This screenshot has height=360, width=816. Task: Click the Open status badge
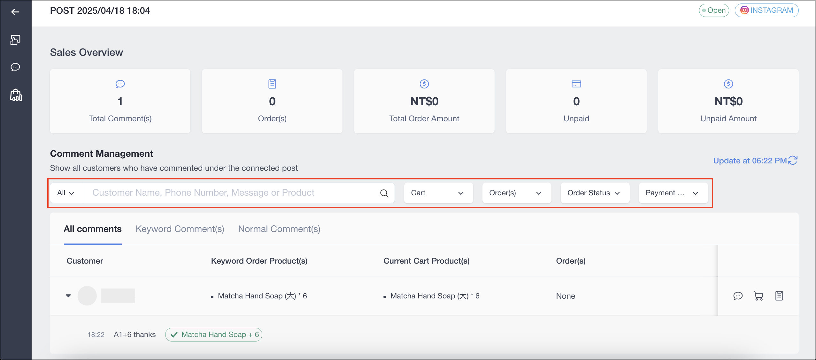(714, 10)
